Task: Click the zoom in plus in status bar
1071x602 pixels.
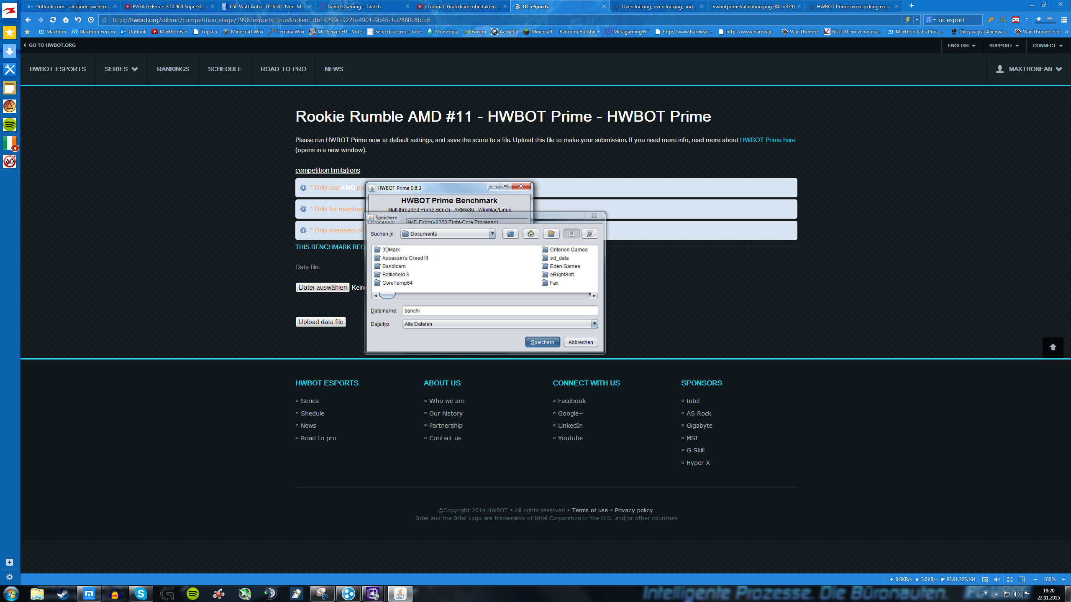Action: (x=1064, y=579)
